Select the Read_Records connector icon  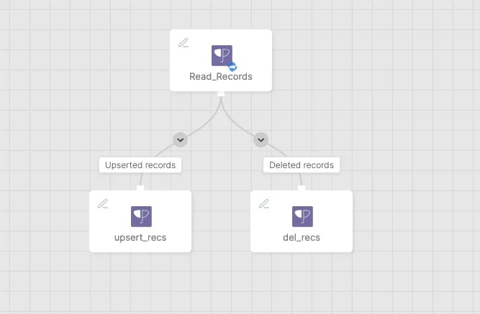[x=222, y=55]
